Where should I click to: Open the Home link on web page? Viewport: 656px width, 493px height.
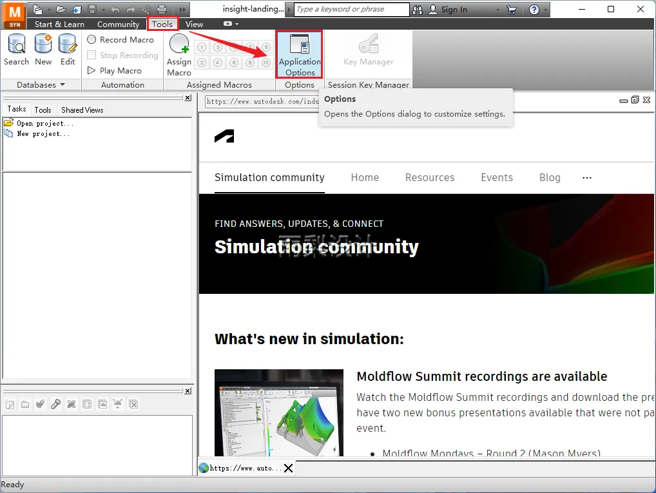(x=365, y=177)
